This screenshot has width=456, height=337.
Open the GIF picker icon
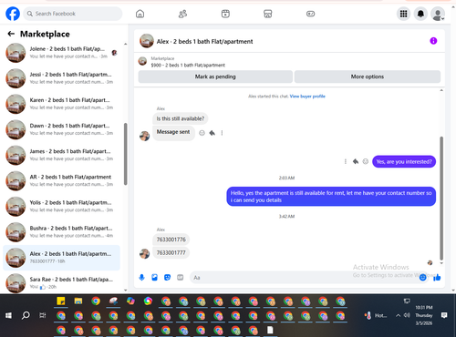point(181,277)
